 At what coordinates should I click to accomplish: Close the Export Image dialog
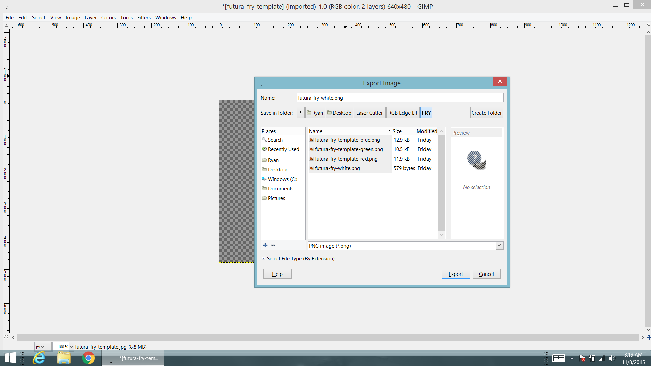[500, 81]
